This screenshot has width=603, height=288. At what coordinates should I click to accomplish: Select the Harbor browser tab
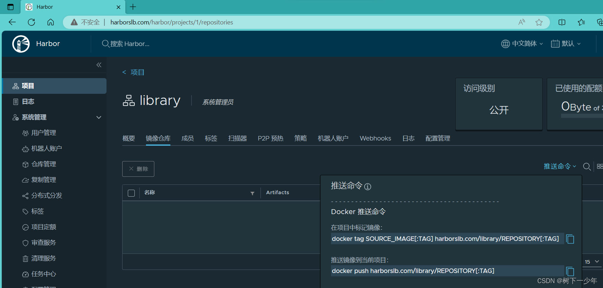click(73, 7)
